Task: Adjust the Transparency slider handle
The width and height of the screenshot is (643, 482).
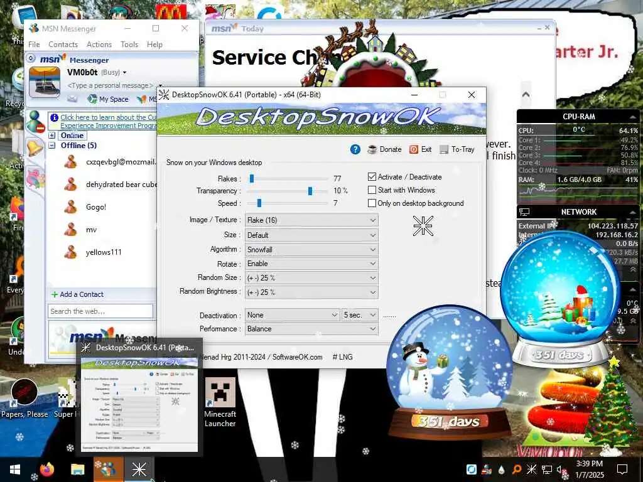Action: tap(310, 191)
